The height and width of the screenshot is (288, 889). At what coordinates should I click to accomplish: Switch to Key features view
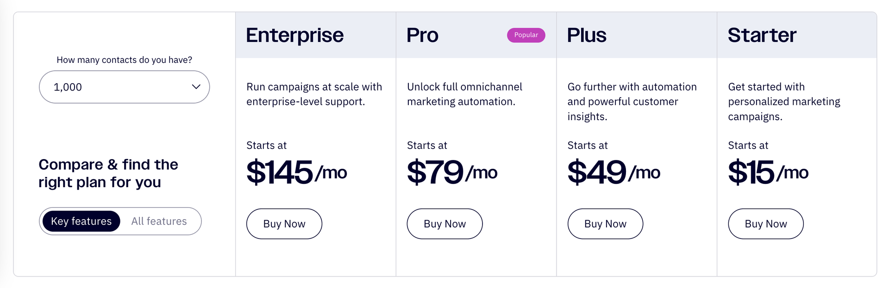pos(81,221)
